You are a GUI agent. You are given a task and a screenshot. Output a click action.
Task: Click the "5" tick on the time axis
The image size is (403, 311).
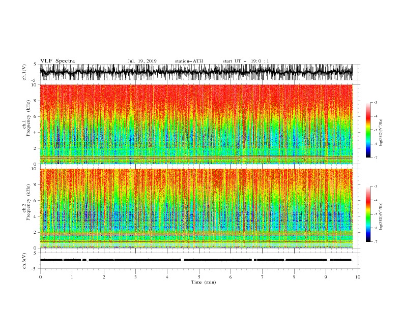(x=199, y=277)
